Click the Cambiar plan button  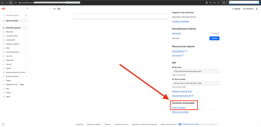[x=214, y=38]
